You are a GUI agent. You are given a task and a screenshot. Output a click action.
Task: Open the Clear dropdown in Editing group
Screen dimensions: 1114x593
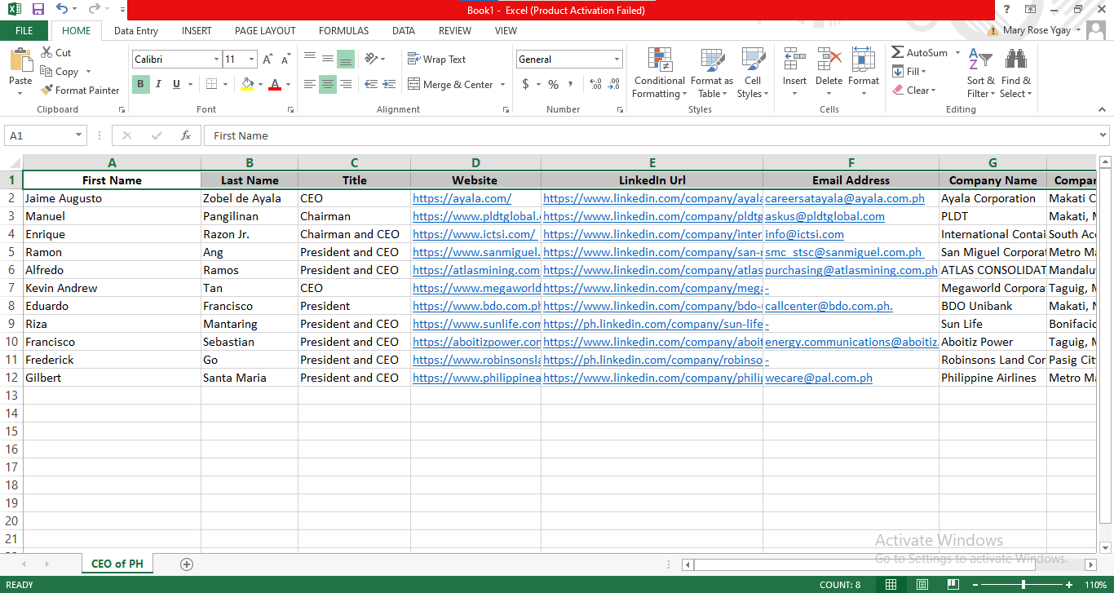click(x=913, y=90)
